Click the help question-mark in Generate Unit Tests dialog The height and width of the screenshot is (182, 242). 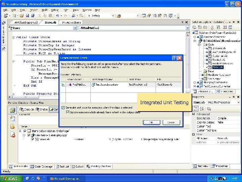tap(174, 58)
